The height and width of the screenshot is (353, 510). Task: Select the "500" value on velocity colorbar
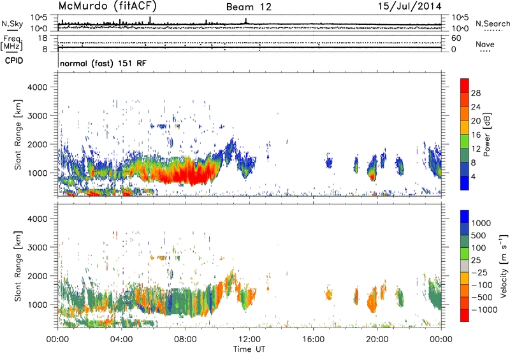(479, 236)
